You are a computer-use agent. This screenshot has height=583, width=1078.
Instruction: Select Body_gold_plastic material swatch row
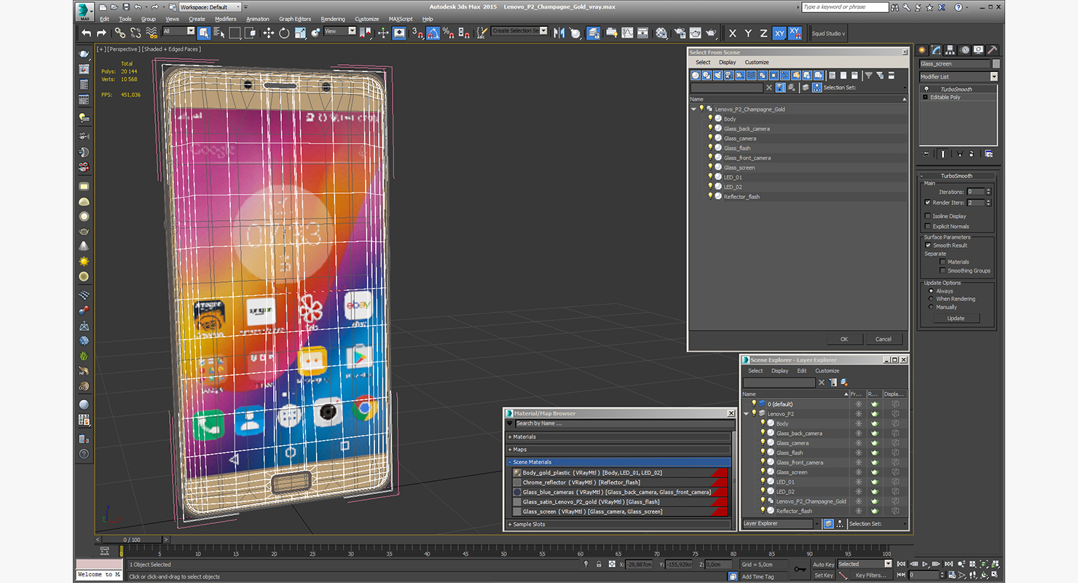[621, 473]
